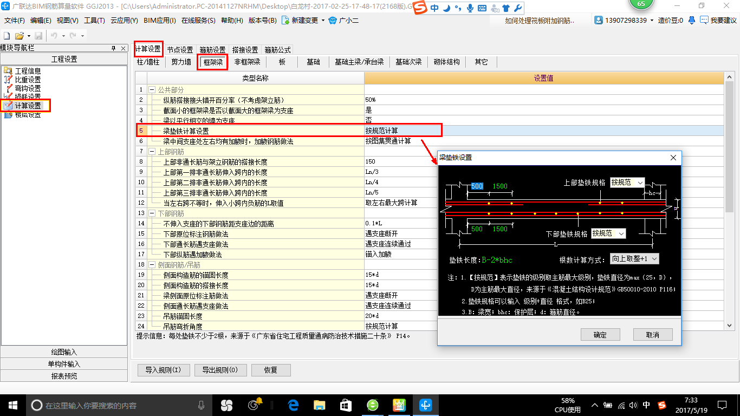The height and width of the screenshot is (416, 740).
Task: Open the Sogou wrench tools icon
Action: pyautogui.click(x=517, y=8)
